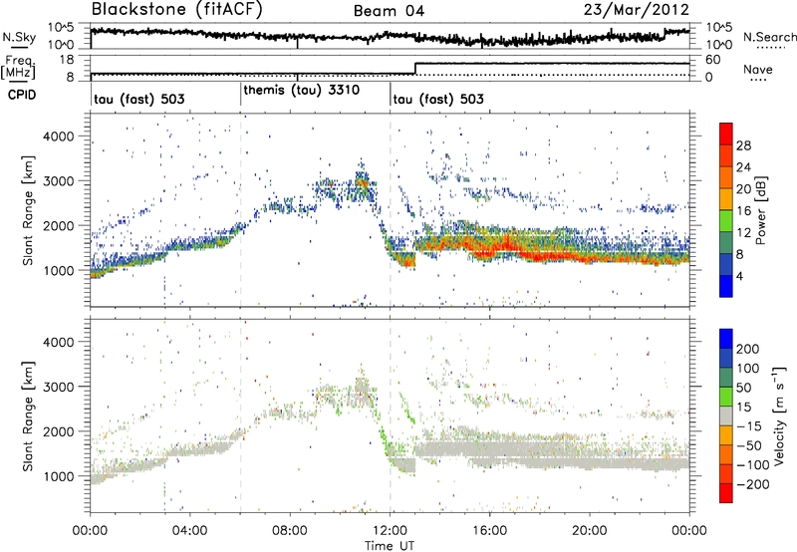The image size is (797, 552).
Task: Click the first 'tau (fast) 503' label at 00:00
Action: [x=138, y=99]
